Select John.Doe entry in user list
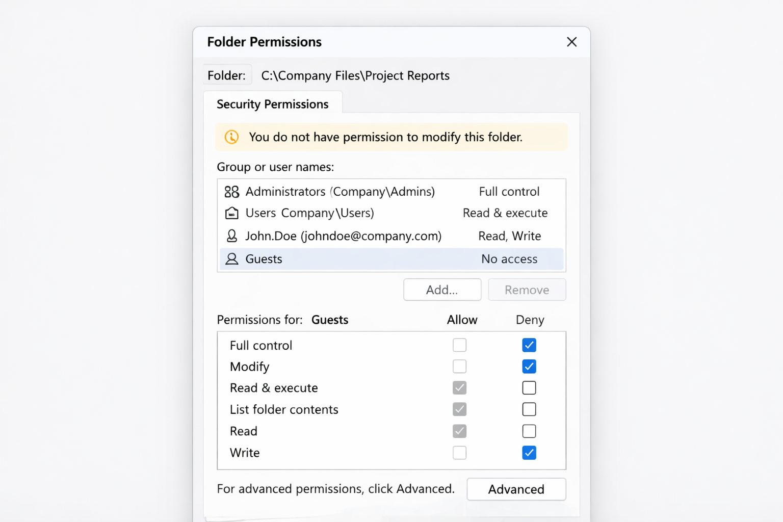 (x=343, y=236)
